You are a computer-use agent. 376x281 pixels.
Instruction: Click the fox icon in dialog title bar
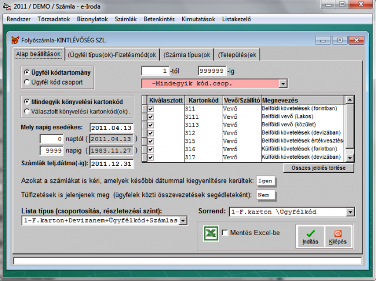15,41
